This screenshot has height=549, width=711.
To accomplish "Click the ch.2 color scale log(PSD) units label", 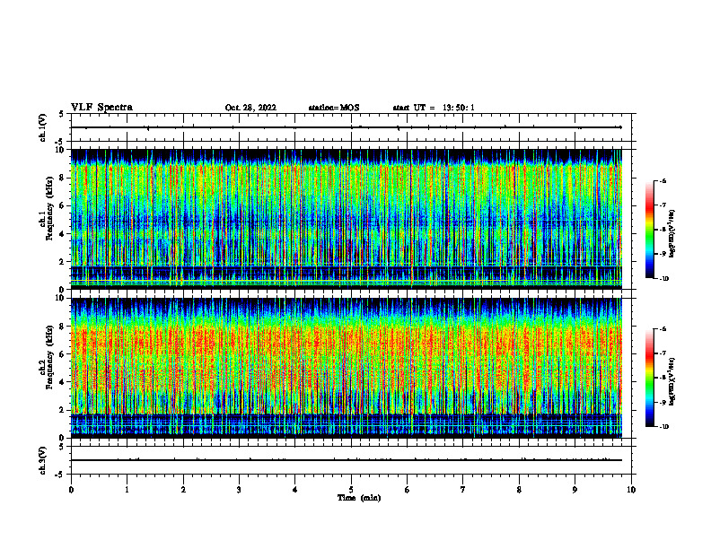I will (x=672, y=382).
